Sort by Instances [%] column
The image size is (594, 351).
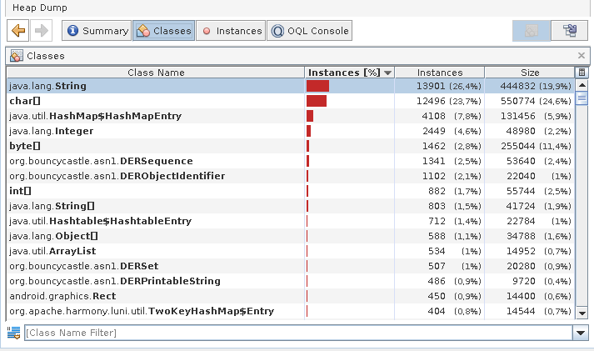[349, 73]
